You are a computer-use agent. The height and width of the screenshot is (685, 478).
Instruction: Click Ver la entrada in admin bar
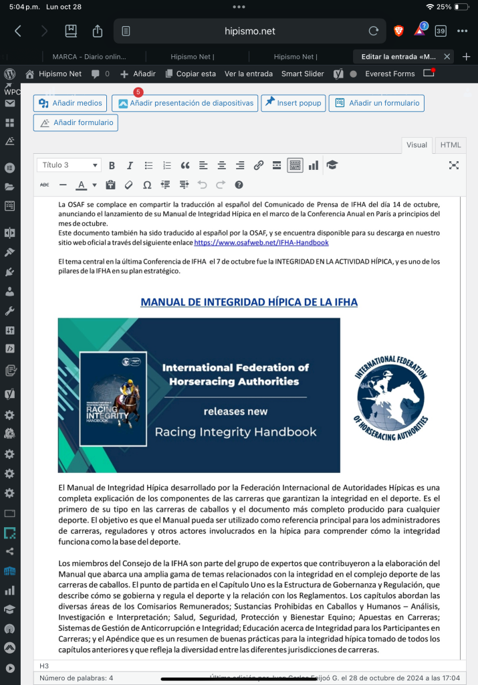click(x=249, y=74)
